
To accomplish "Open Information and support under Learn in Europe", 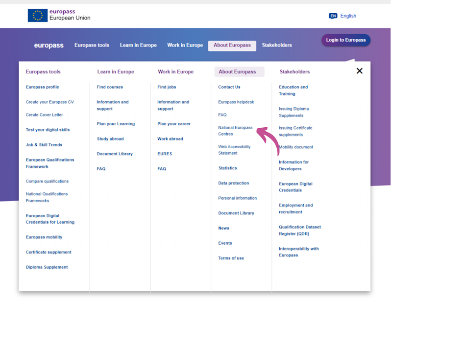I will tap(113, 105).
